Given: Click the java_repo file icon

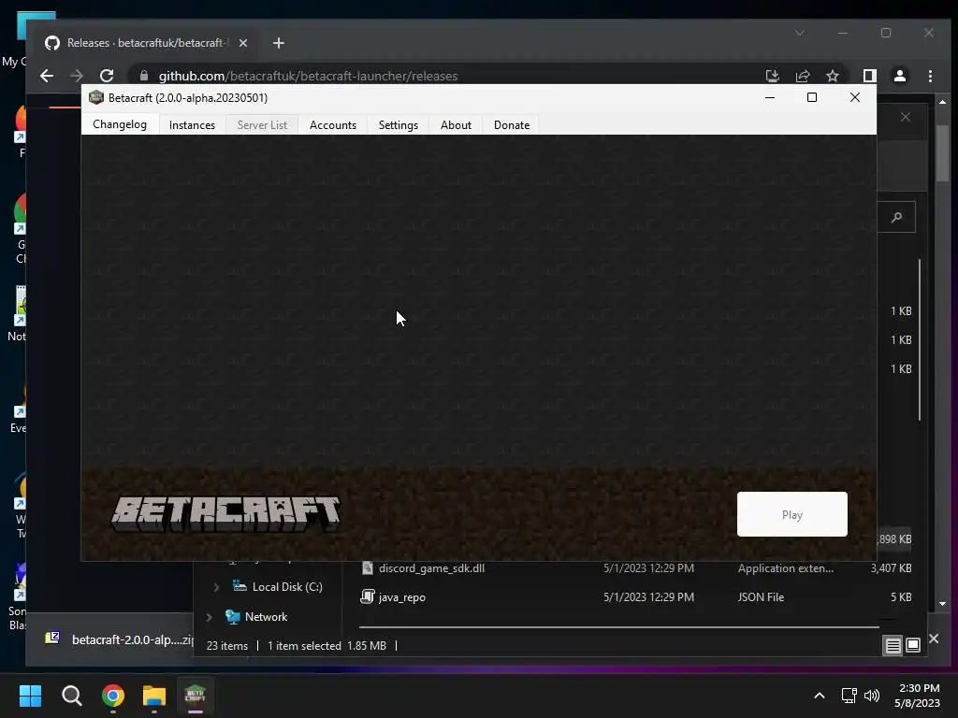Looking at the screenshot, I should (367, 596).
